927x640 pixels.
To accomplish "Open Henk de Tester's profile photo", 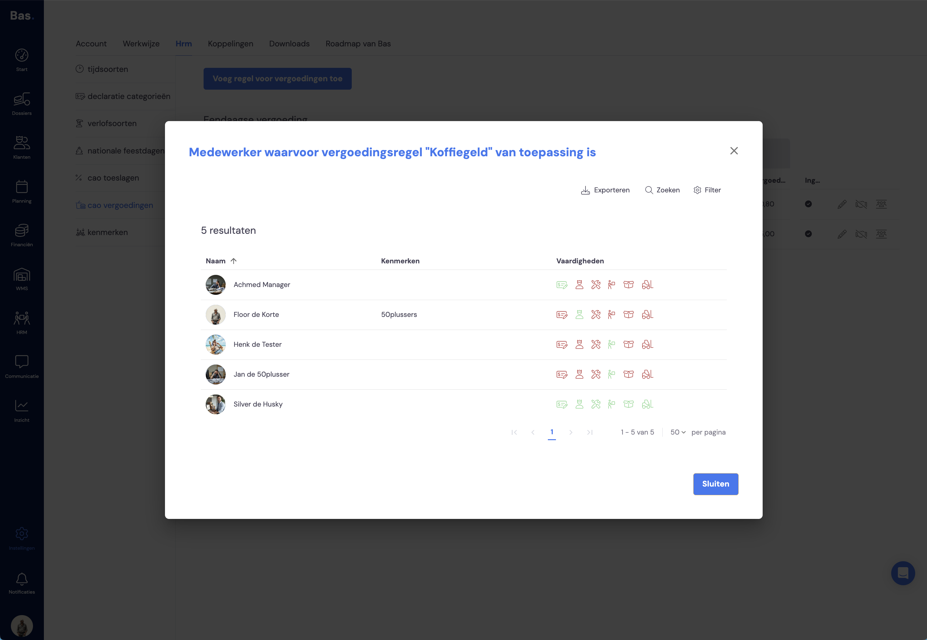I will click(216, 345).
